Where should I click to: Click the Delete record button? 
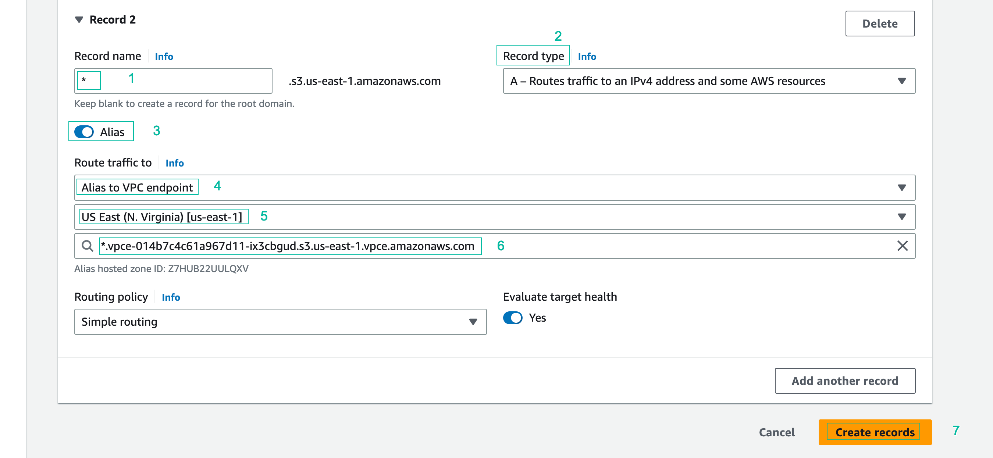[880, 24]
